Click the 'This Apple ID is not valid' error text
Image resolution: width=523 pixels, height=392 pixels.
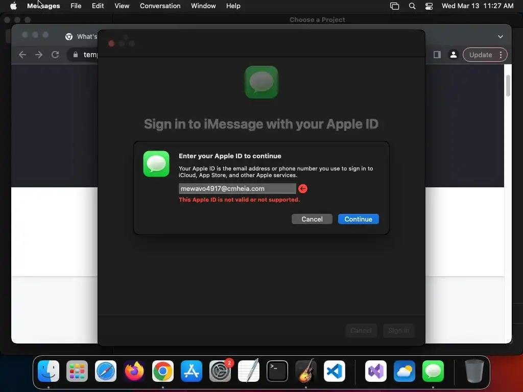coord(239,200)
